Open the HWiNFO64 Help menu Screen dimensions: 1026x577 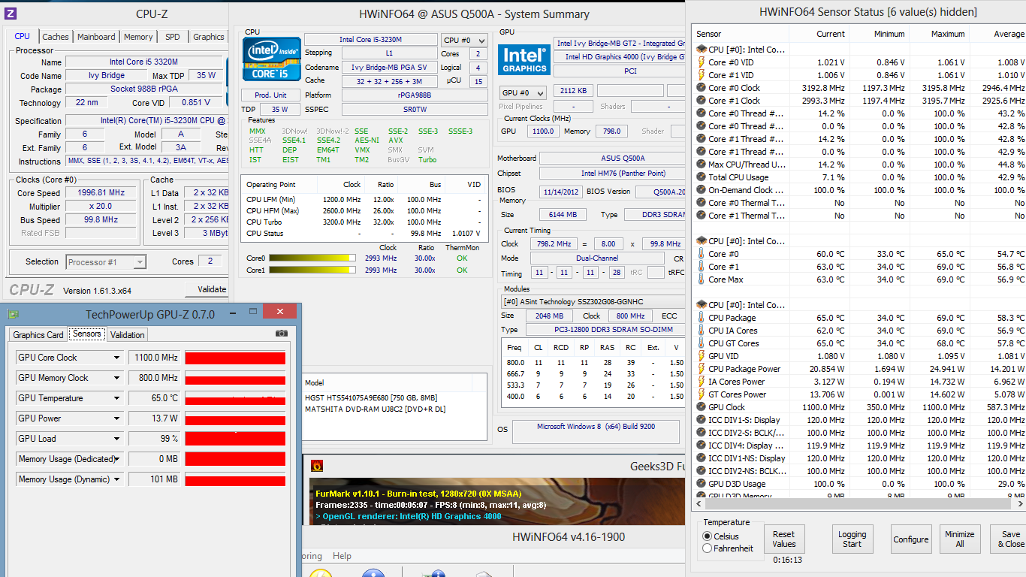coord(342,556)
